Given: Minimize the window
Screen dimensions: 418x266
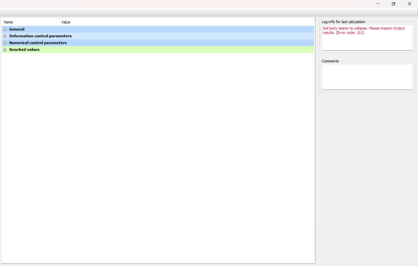Looking at the screenshot, I should [378, 4].
